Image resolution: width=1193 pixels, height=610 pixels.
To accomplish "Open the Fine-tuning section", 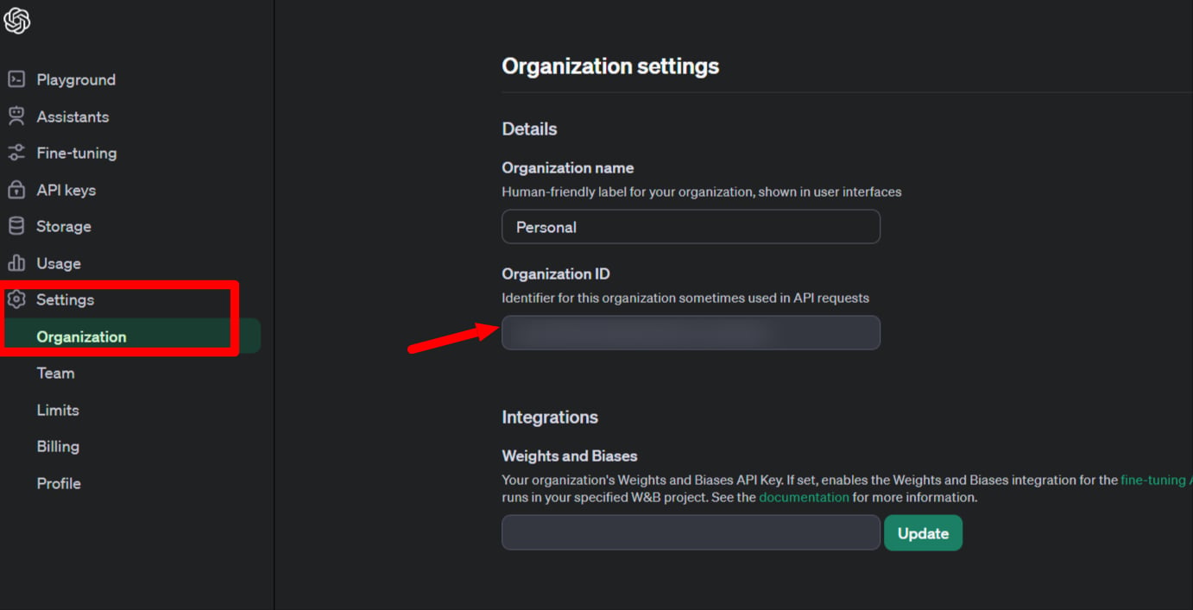I will coord(77,153).
